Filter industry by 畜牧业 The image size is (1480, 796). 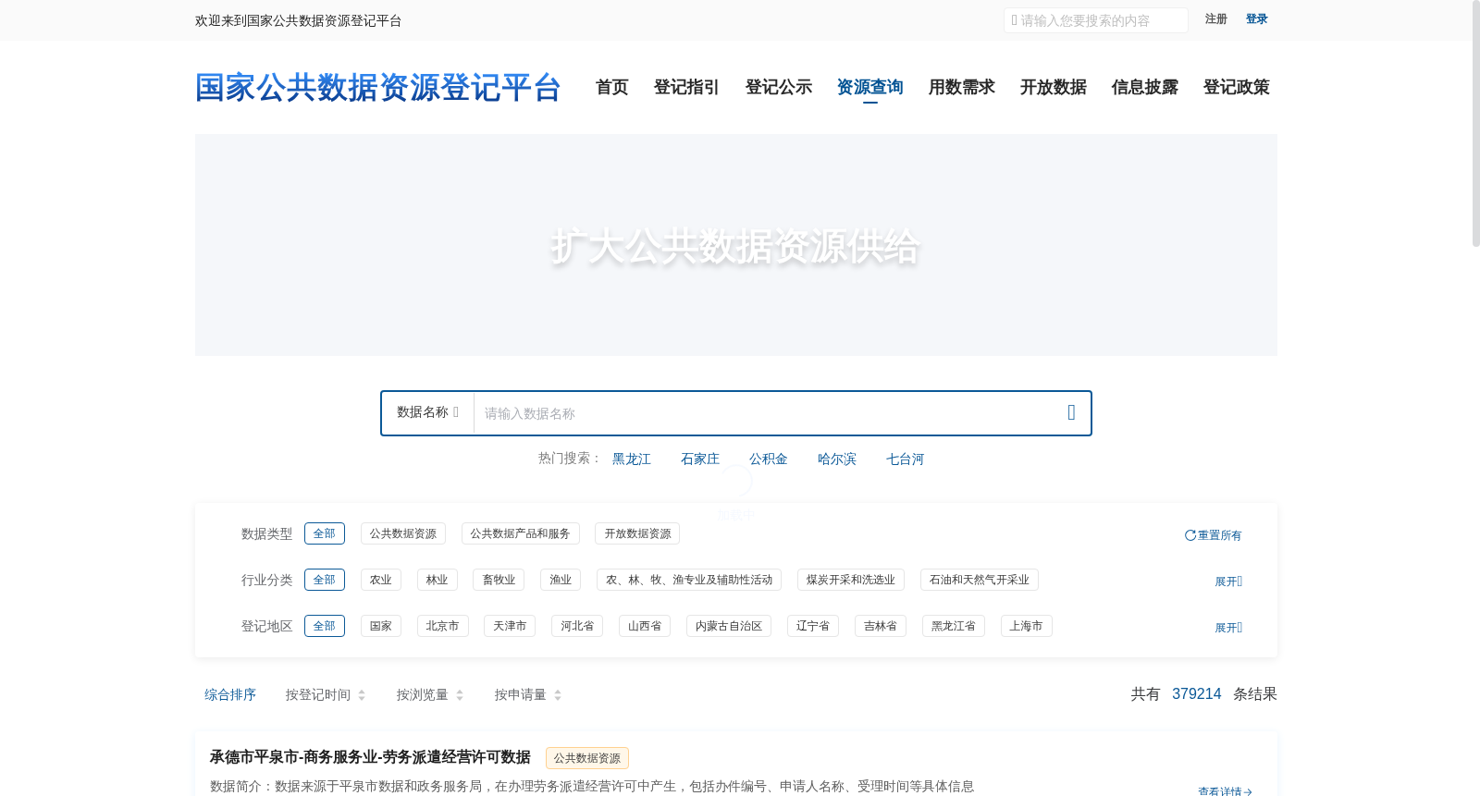pos(499,580)
